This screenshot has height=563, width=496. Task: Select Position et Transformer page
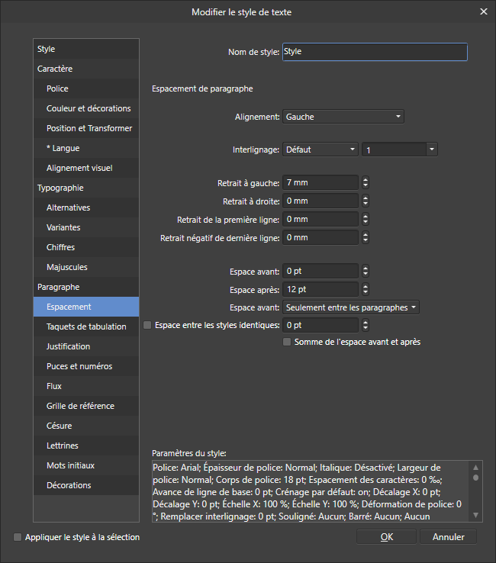click(x=86, y=128)
